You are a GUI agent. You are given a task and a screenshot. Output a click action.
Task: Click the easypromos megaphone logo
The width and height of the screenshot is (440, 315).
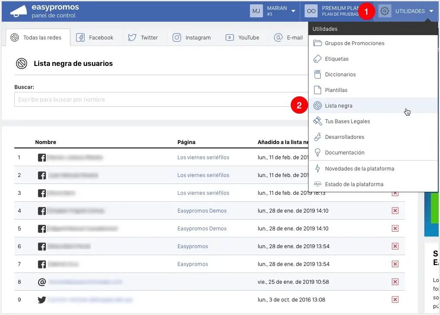coord(19,11)
